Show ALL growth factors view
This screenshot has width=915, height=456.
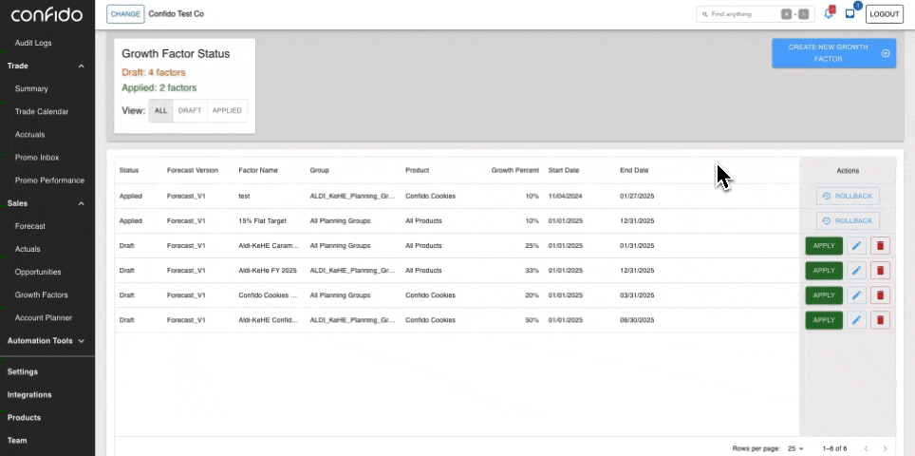[x=161, y=111]
